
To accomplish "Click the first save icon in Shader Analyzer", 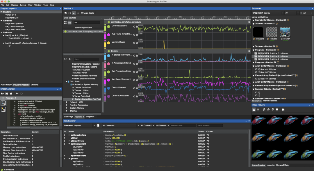I will [7, 93].
